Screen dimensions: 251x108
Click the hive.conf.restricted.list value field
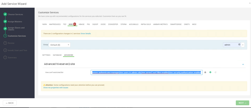click(146, 72)
